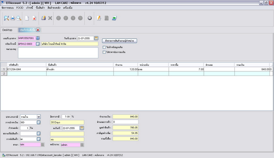Viewport: 274px width, 158px height.
Task: Click the VAT amount field 54.95
Action: click(125, 133)
